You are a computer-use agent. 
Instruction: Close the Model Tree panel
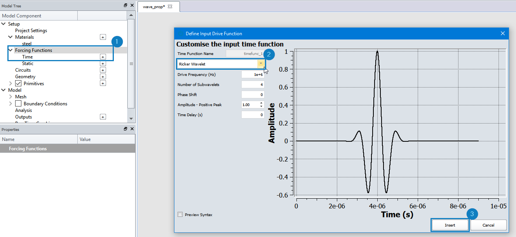coord(132,5)
